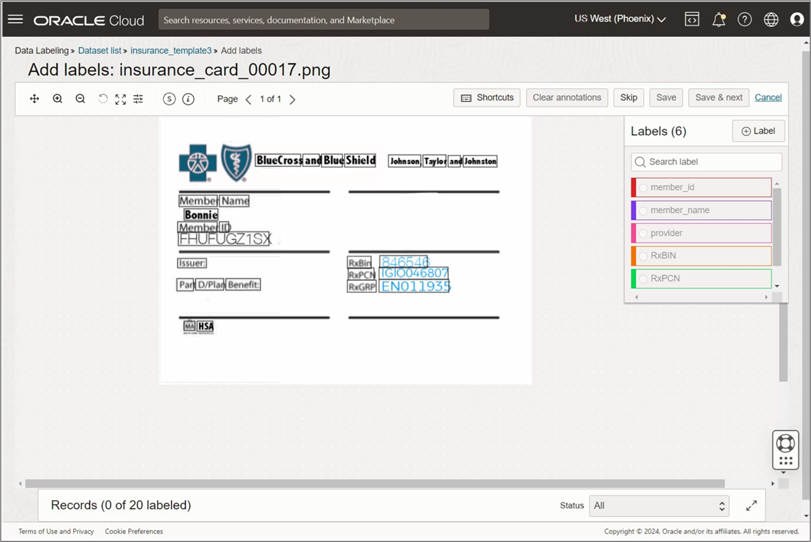Open the insurance_template3 breadcrumb link
The width and height of the screenshot is (811, 542).
(x=171, y=51)
